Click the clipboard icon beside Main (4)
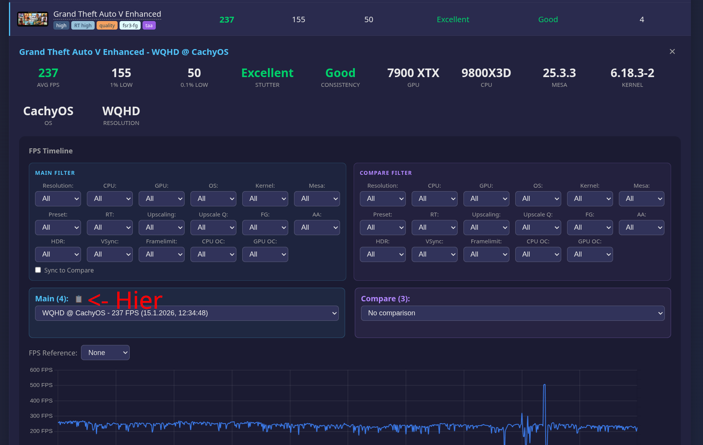The image size is (703, 445). 79,299
